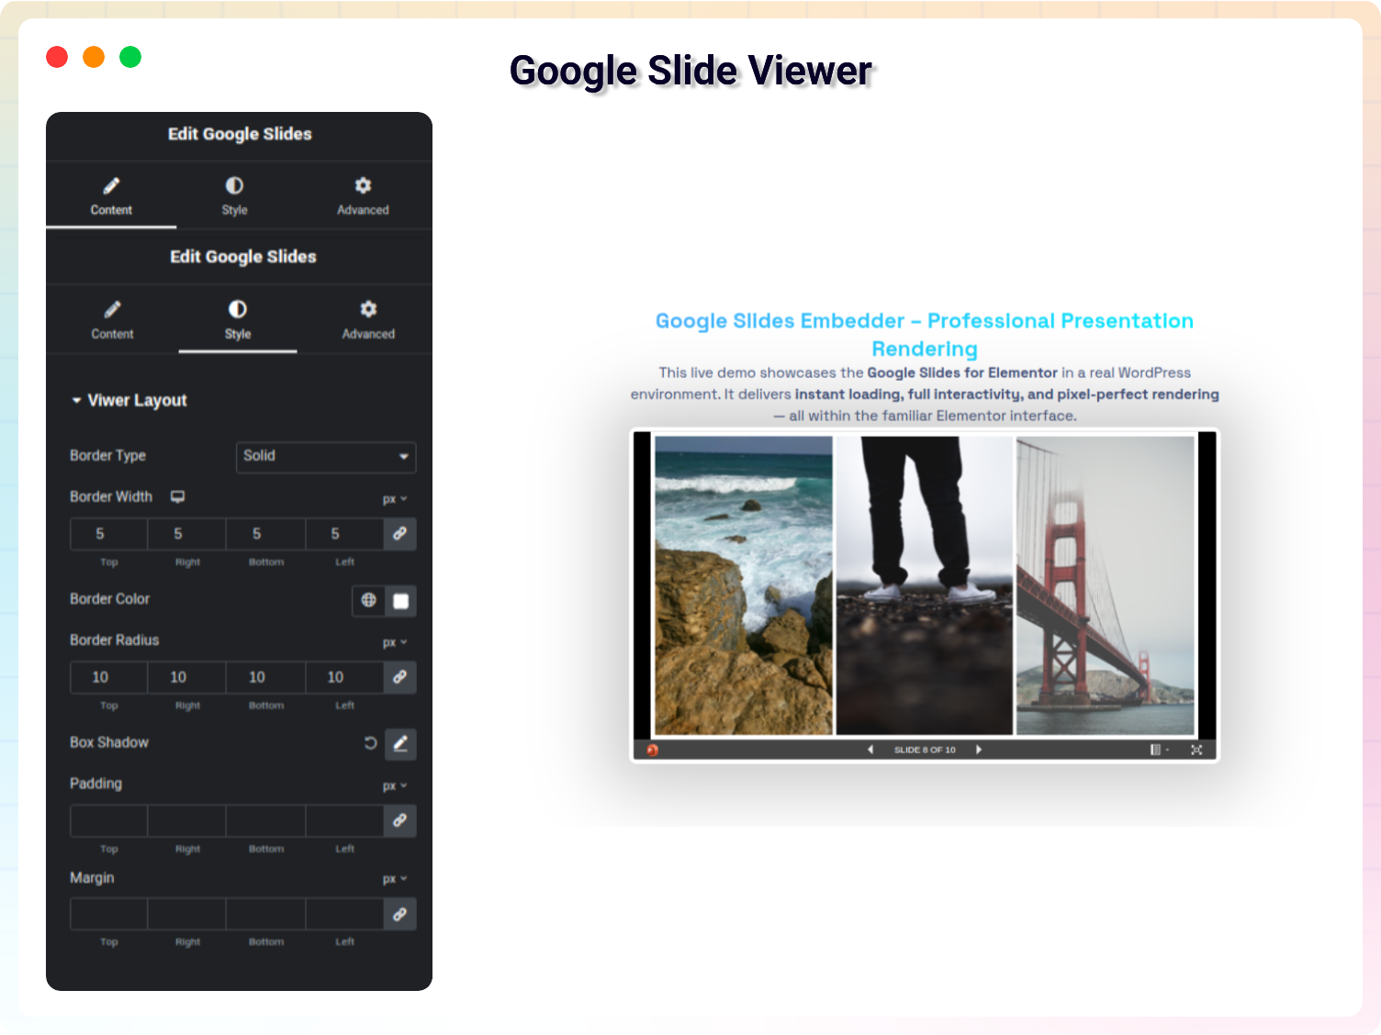Toggle linked values for Border Width
This screenshot has width=1381, height=1035.
399,533
